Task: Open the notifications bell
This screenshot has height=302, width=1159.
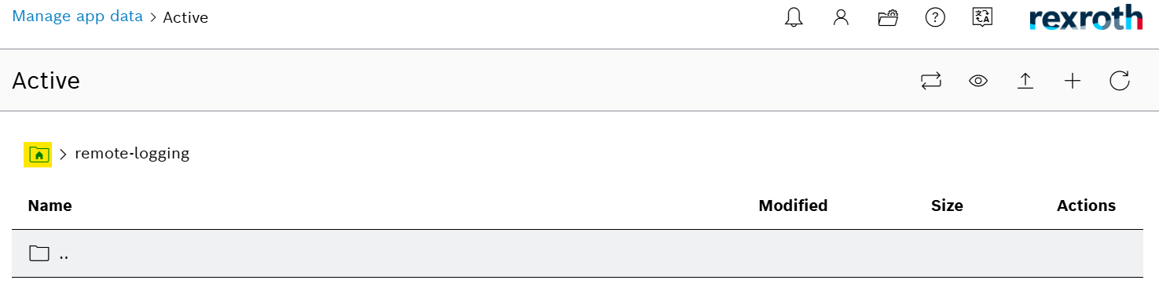Action: point(794,18)
